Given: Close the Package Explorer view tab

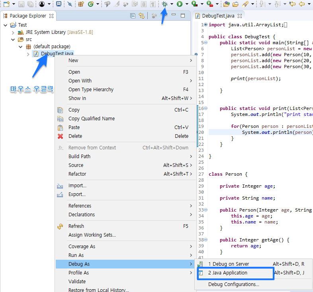Looking at the screenshot, I should 51,16.
